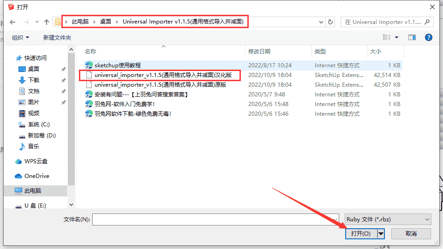This screenshot has width=443, height=249.
Task: Click the icon of the 汉化版 rbz file
Action: click(89, 75)
